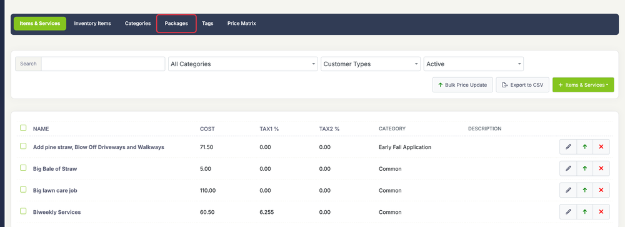
Task: Delete Big Bale of Straw (red X)
Action: coord(601,168)
